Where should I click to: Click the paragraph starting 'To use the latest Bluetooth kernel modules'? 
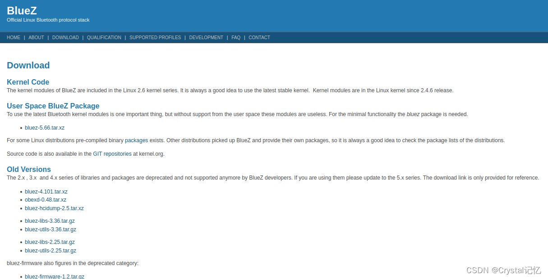click(x=237, y=114)
